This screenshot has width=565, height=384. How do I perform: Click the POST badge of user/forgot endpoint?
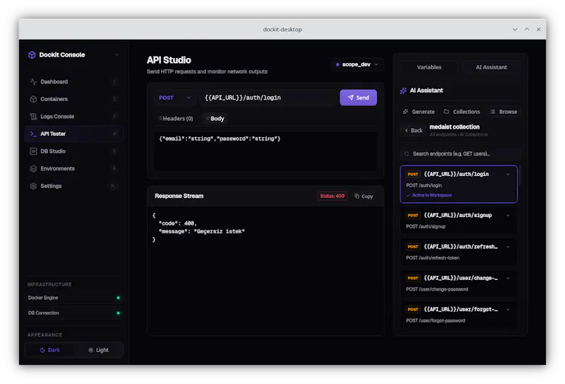pyautogui.click(x=412, y=309)
